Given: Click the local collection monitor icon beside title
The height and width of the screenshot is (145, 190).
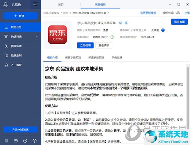Looking at the screenshot, I should pyautogui.click(x=120, y=23).
